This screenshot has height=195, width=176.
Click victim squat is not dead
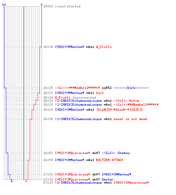coord(130,119)
